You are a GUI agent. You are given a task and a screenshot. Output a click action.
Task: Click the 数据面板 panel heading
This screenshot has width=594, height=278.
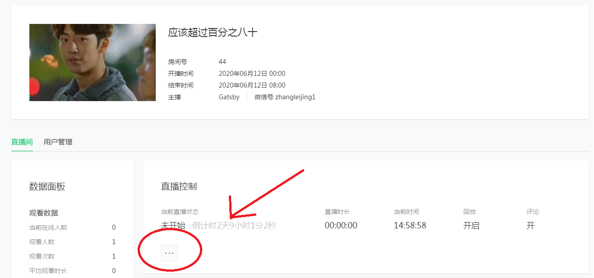pyautogui.click(x=47, y=187)
